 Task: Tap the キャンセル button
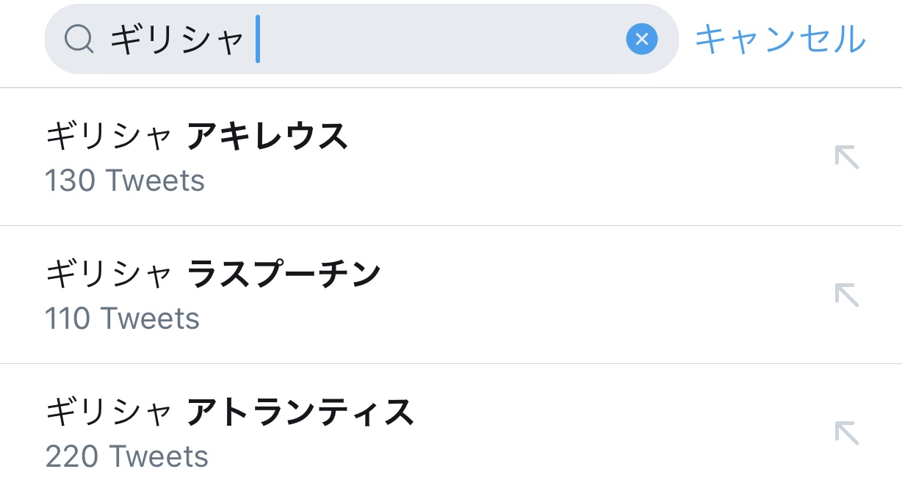(x=780, y=39)
